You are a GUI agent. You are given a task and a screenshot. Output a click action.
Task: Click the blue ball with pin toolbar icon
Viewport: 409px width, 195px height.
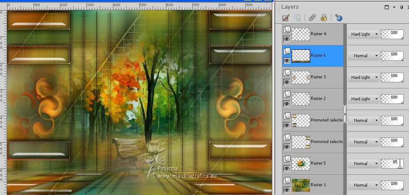pyautogui.click(x=338, y=18)
